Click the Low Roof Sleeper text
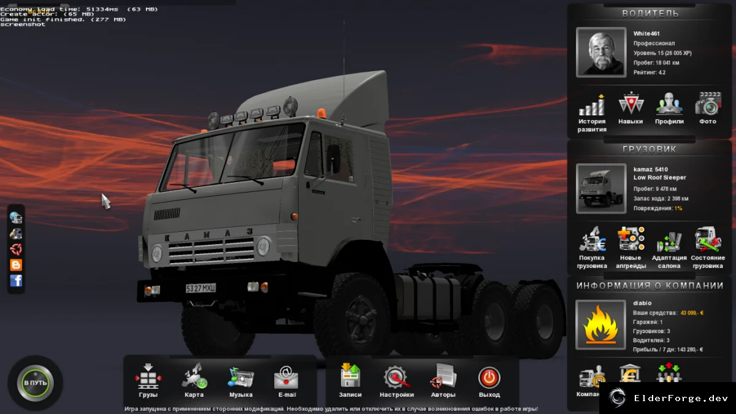Image resolution: width=736 pixels, height=414 pixels. click(659, 178)
